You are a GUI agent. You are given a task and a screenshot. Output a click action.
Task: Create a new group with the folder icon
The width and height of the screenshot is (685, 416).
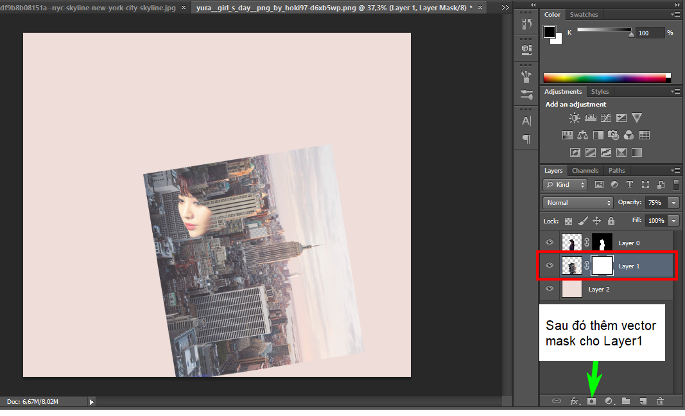point(625,401)
